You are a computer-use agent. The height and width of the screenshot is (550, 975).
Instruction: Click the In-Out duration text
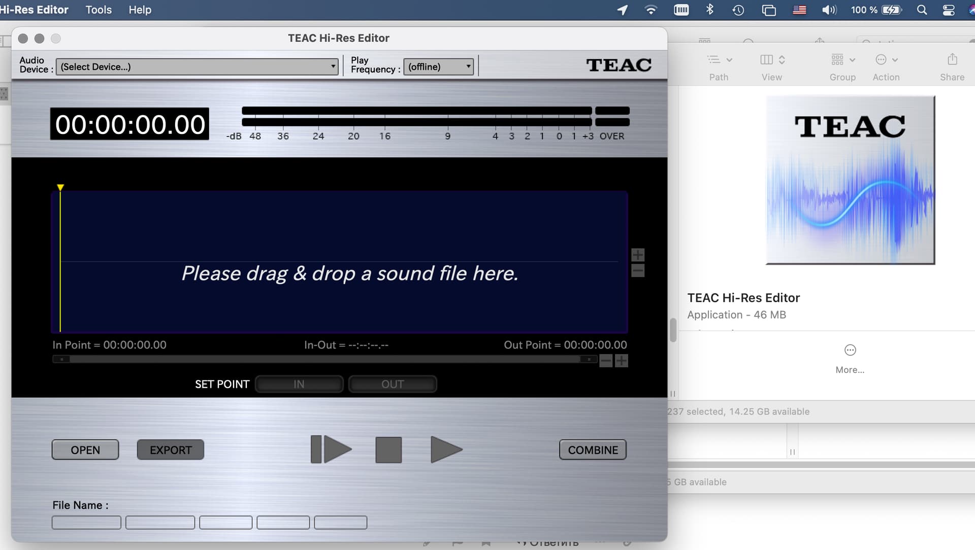coord(346,345)
